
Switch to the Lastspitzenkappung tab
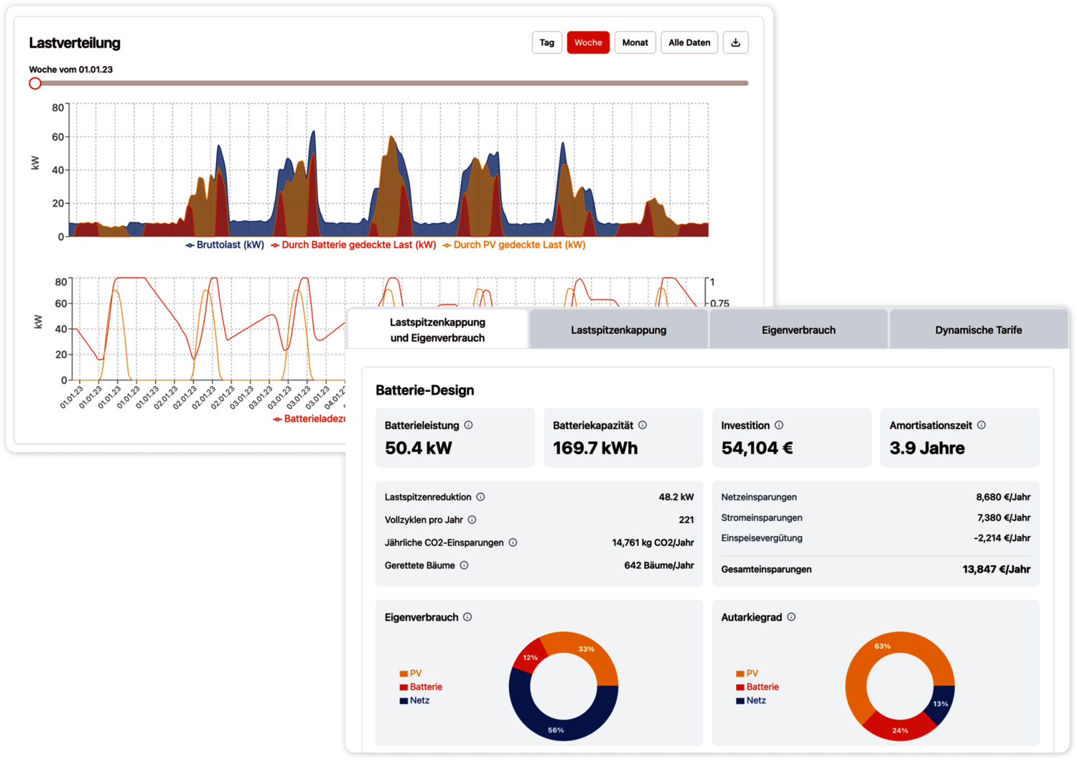618,330
